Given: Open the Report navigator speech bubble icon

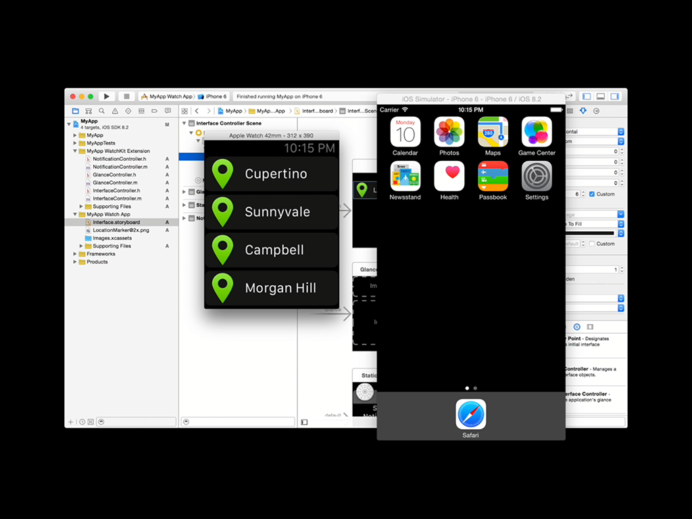Looking at the screenshot, I should click(x=168, y=111).
